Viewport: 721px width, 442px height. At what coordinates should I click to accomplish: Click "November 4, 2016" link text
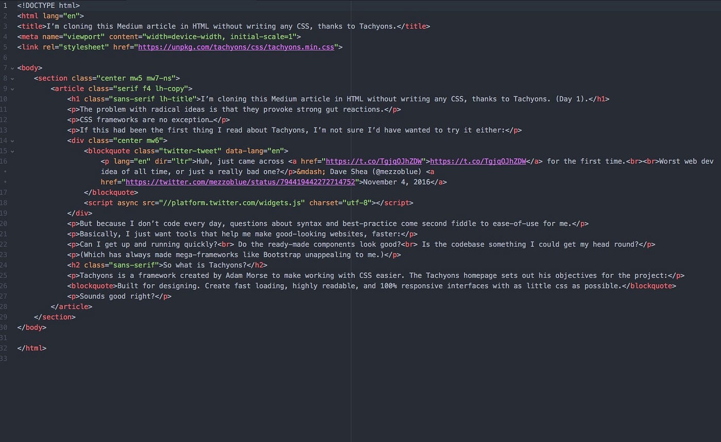[x=397, y=182]
